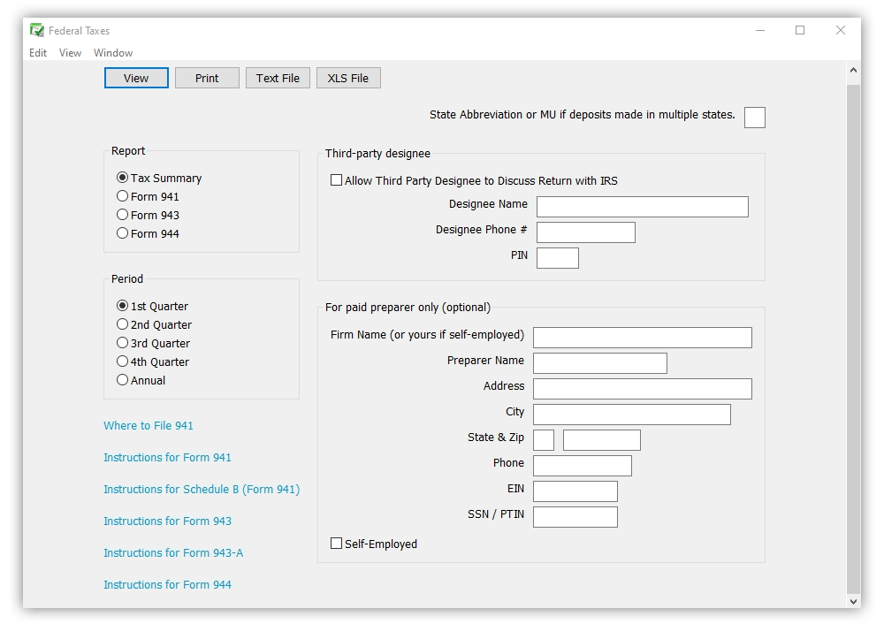Screen dimensions: 884x624
Task: Select the Form 944 report option
Action: pyautogui.click(x=123, y=233)
